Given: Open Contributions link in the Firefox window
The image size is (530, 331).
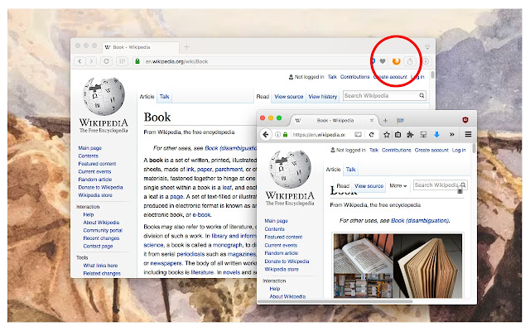Looking at the screenshot, I should click(x=396, y=150).
